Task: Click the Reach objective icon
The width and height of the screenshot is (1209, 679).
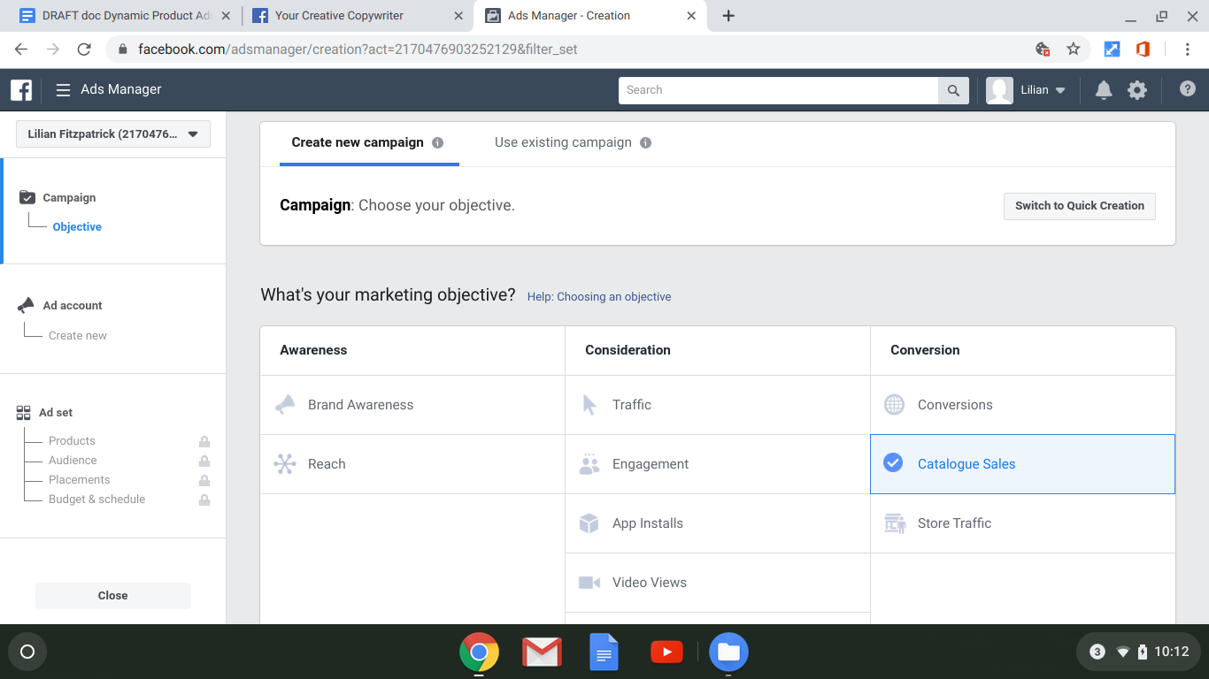Action: [285, 463]
